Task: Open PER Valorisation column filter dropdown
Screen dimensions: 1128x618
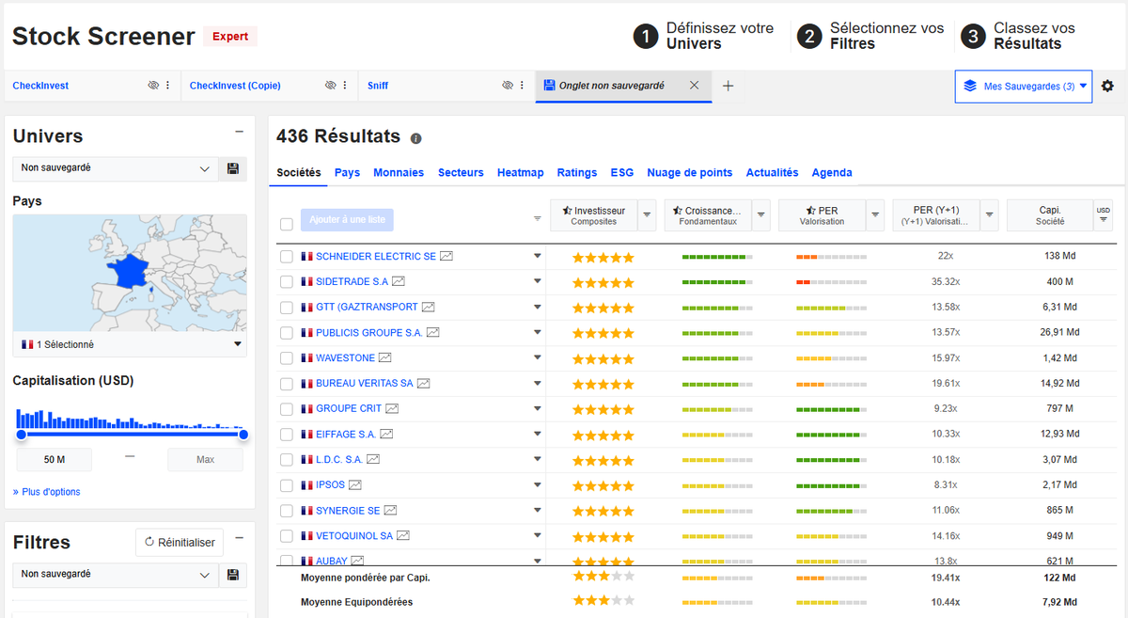Action: [x=876, y=215]
